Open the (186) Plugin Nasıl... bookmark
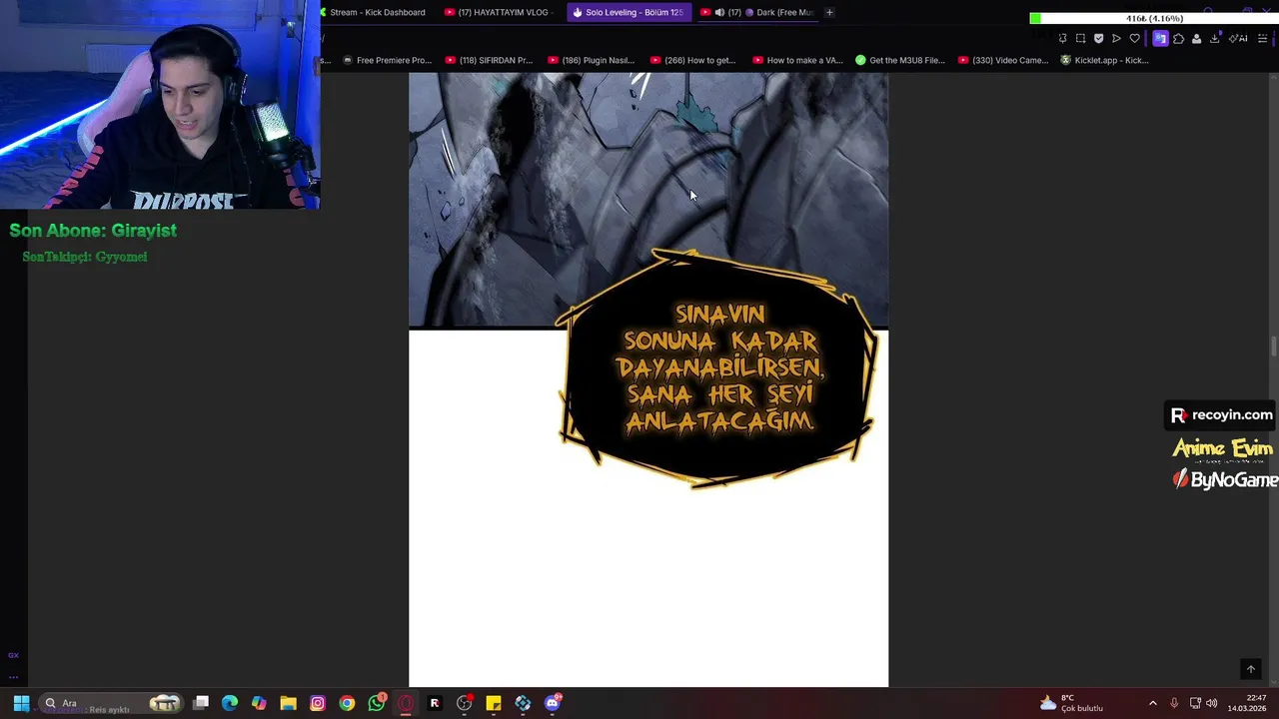 (x=591, y=60)
